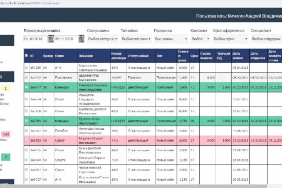
Task: Sort by the Бренд column header
Action: [x=48, y=56]
